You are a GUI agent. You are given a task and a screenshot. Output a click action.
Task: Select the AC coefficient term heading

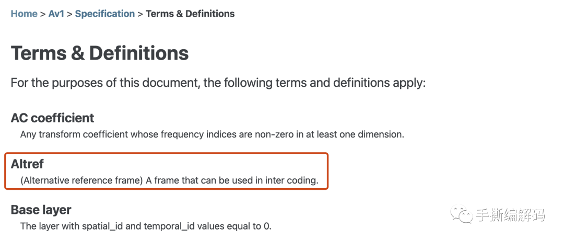[x=52, y=118]
